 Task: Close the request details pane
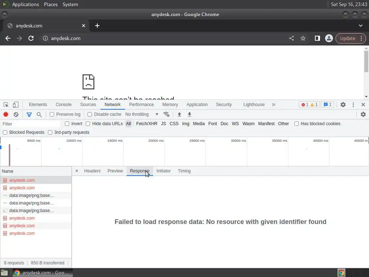(77, 171)
